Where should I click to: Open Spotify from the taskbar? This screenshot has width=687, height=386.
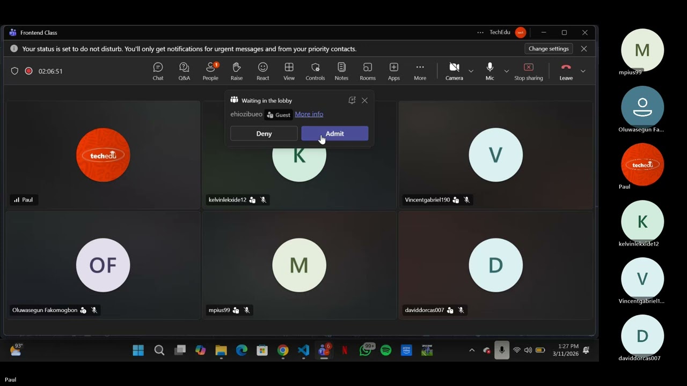click(386, 351)
